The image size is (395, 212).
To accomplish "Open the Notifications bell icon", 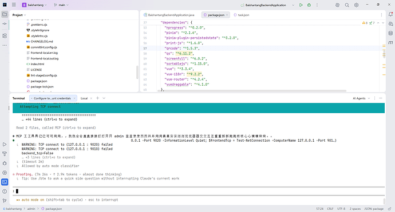I will click(x=390, y=14).
